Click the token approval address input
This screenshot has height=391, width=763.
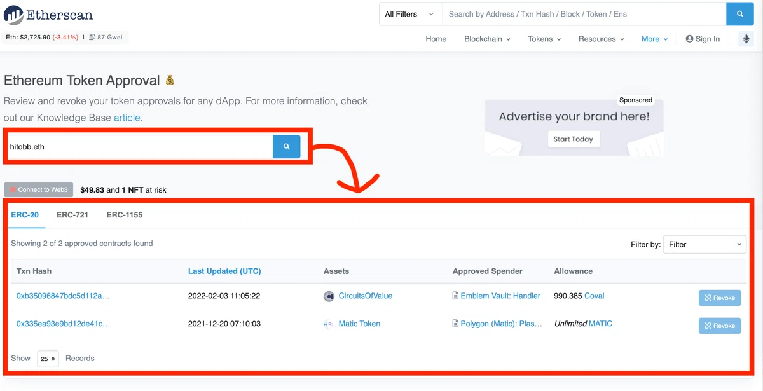139,146
